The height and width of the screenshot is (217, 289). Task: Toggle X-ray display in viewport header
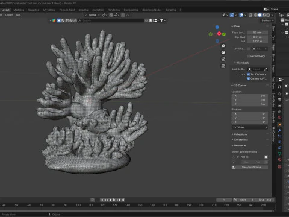point(250,15)
